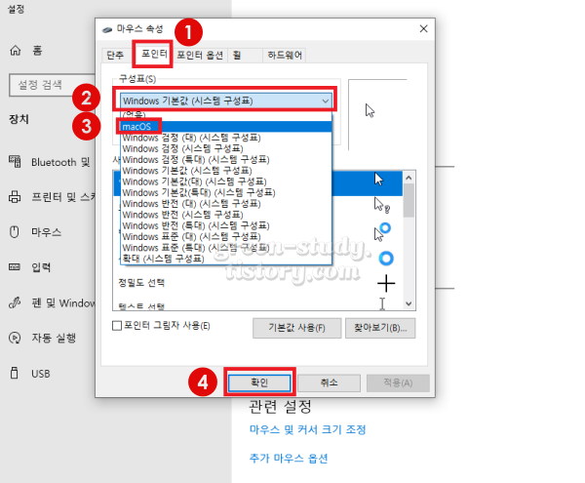Choose Windows 기본값(특대) (시스템 구성표)
Viewport: 585px width, 483px height.
tap(226, 193)
